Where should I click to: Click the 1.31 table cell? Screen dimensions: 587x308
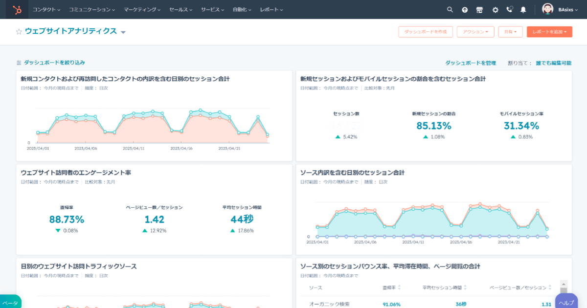(x=547, y=304)
